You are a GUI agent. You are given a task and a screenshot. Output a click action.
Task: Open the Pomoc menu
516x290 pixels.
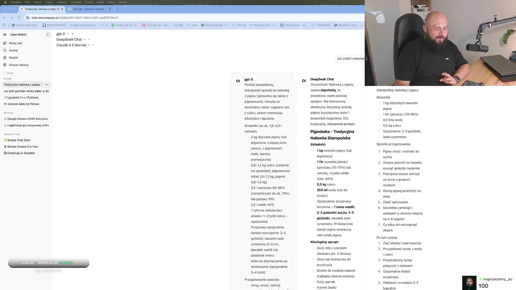pyautogui.click(x=123, y=2)
